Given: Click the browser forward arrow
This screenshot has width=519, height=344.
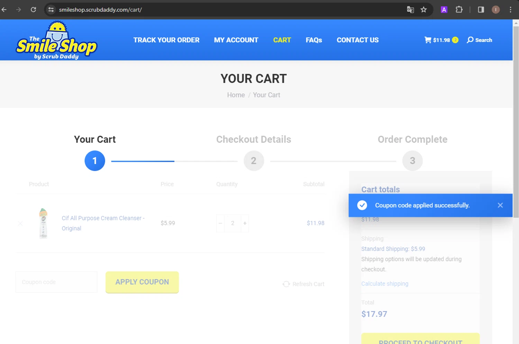Looking at the screenshot, I should (19, 10).
